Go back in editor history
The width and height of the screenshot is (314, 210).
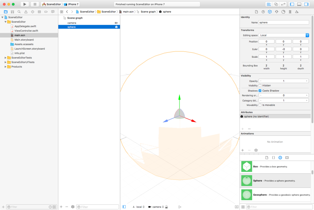point(67,12)
